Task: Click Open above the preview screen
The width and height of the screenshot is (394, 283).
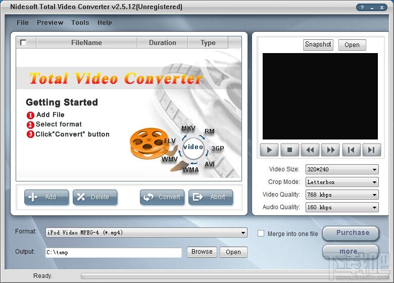Action: pyautogui.click(x=352, y=45)
